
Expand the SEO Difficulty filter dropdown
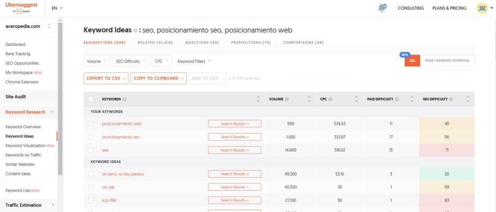[130, 61]
